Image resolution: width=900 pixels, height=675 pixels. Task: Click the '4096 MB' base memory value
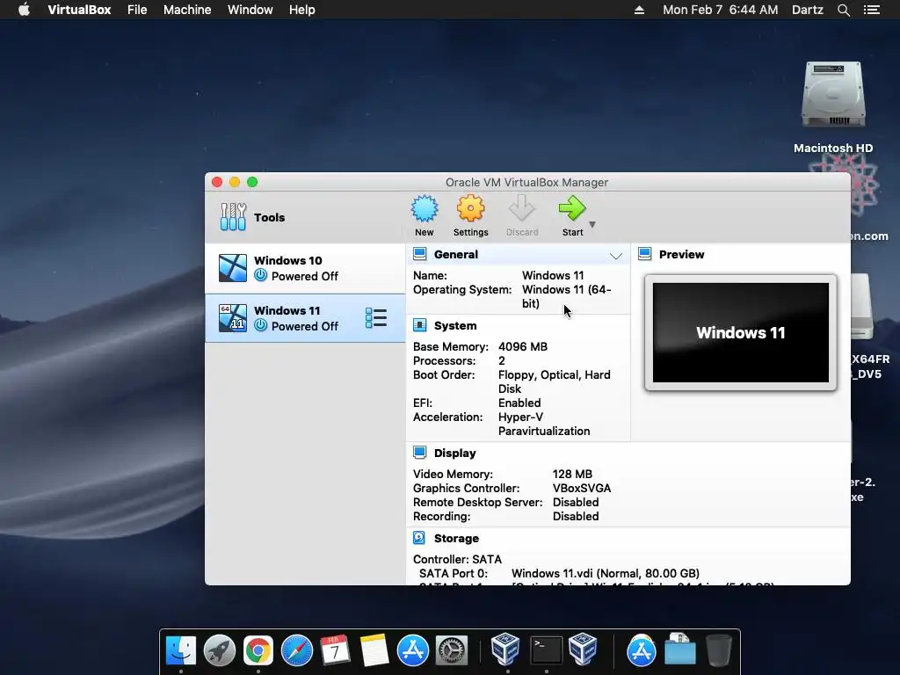click(x=523, y=346)
